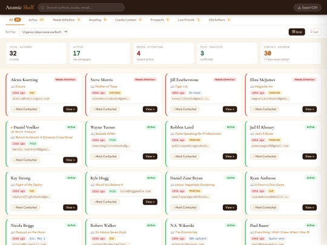View Steve Morris's card details
327x245 pixels.
coord(150,109)
